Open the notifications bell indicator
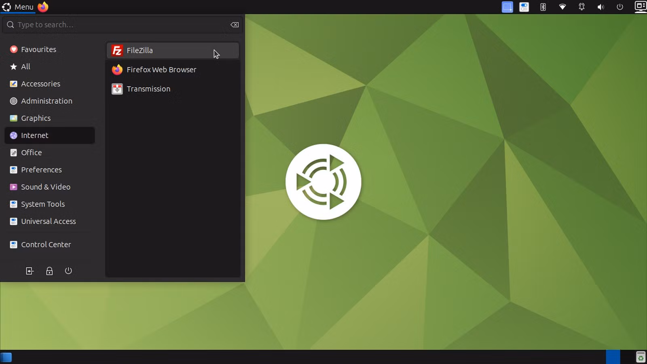647x364 pixels. (581, 7)
